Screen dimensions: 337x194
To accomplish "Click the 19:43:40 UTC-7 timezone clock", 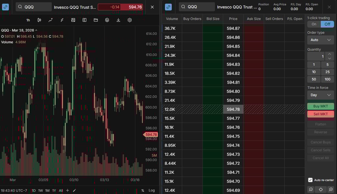I will click(x=14, y=190).
